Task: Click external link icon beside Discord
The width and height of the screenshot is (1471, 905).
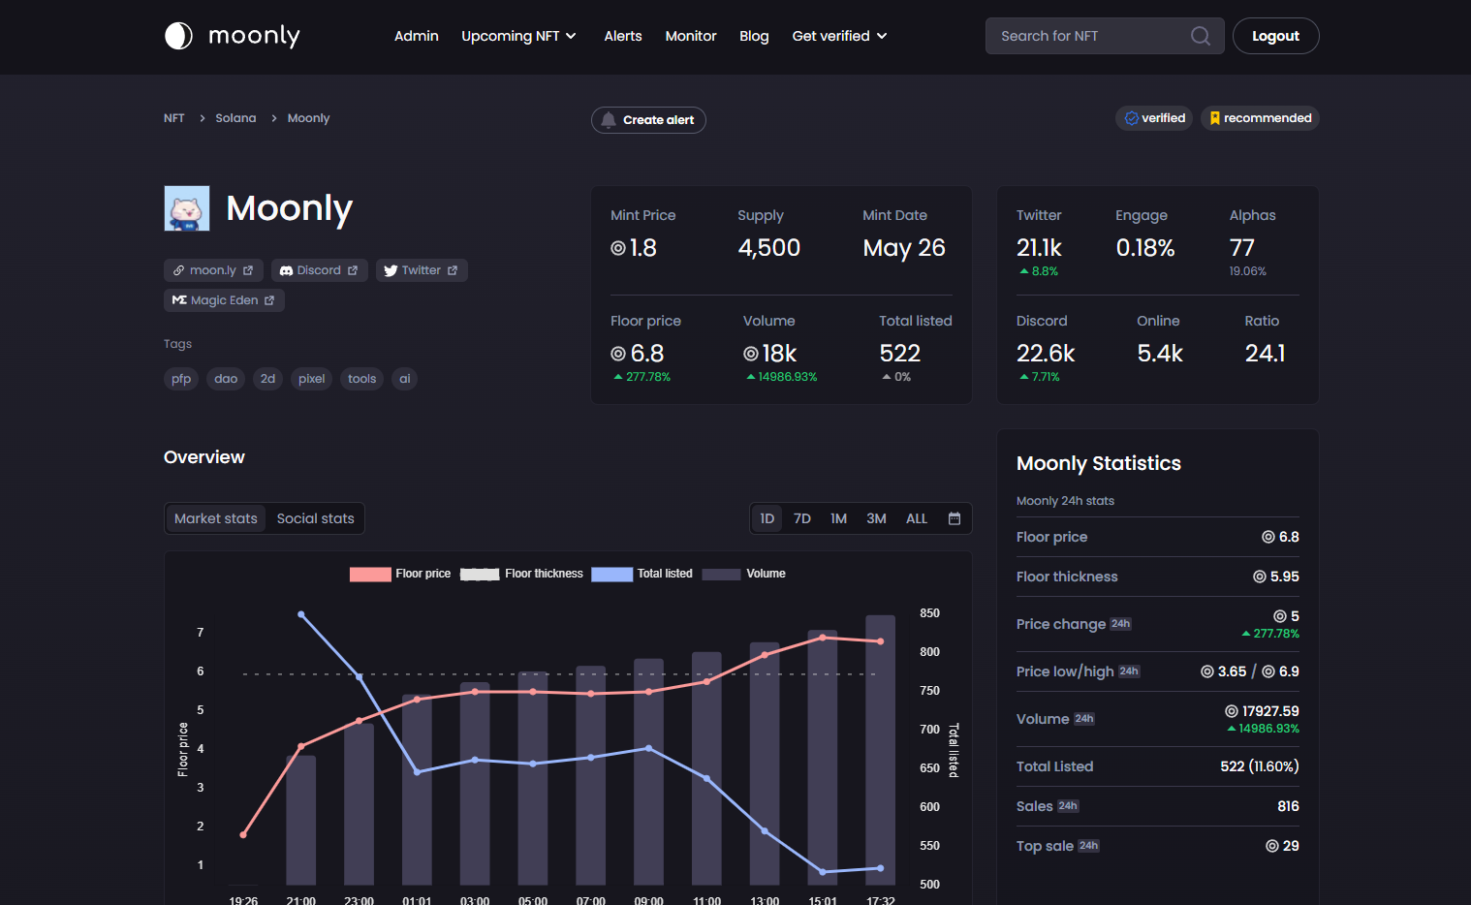Action: (353, 270)
